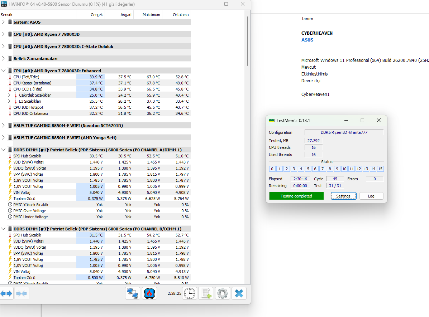The image size is (429, 317).
Task: Expand the Çekirdek Sıcaklıklar row
Action: click(x=9, y=95)
